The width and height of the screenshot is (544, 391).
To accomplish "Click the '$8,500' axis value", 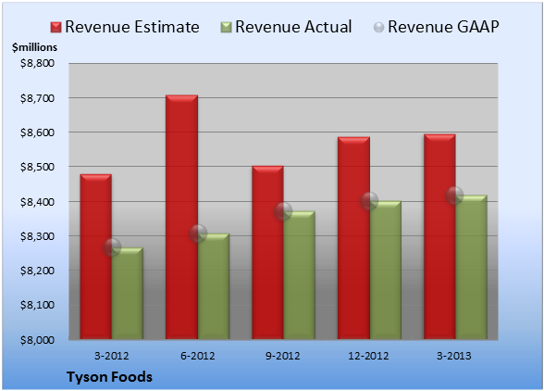I will coord(37,167).
